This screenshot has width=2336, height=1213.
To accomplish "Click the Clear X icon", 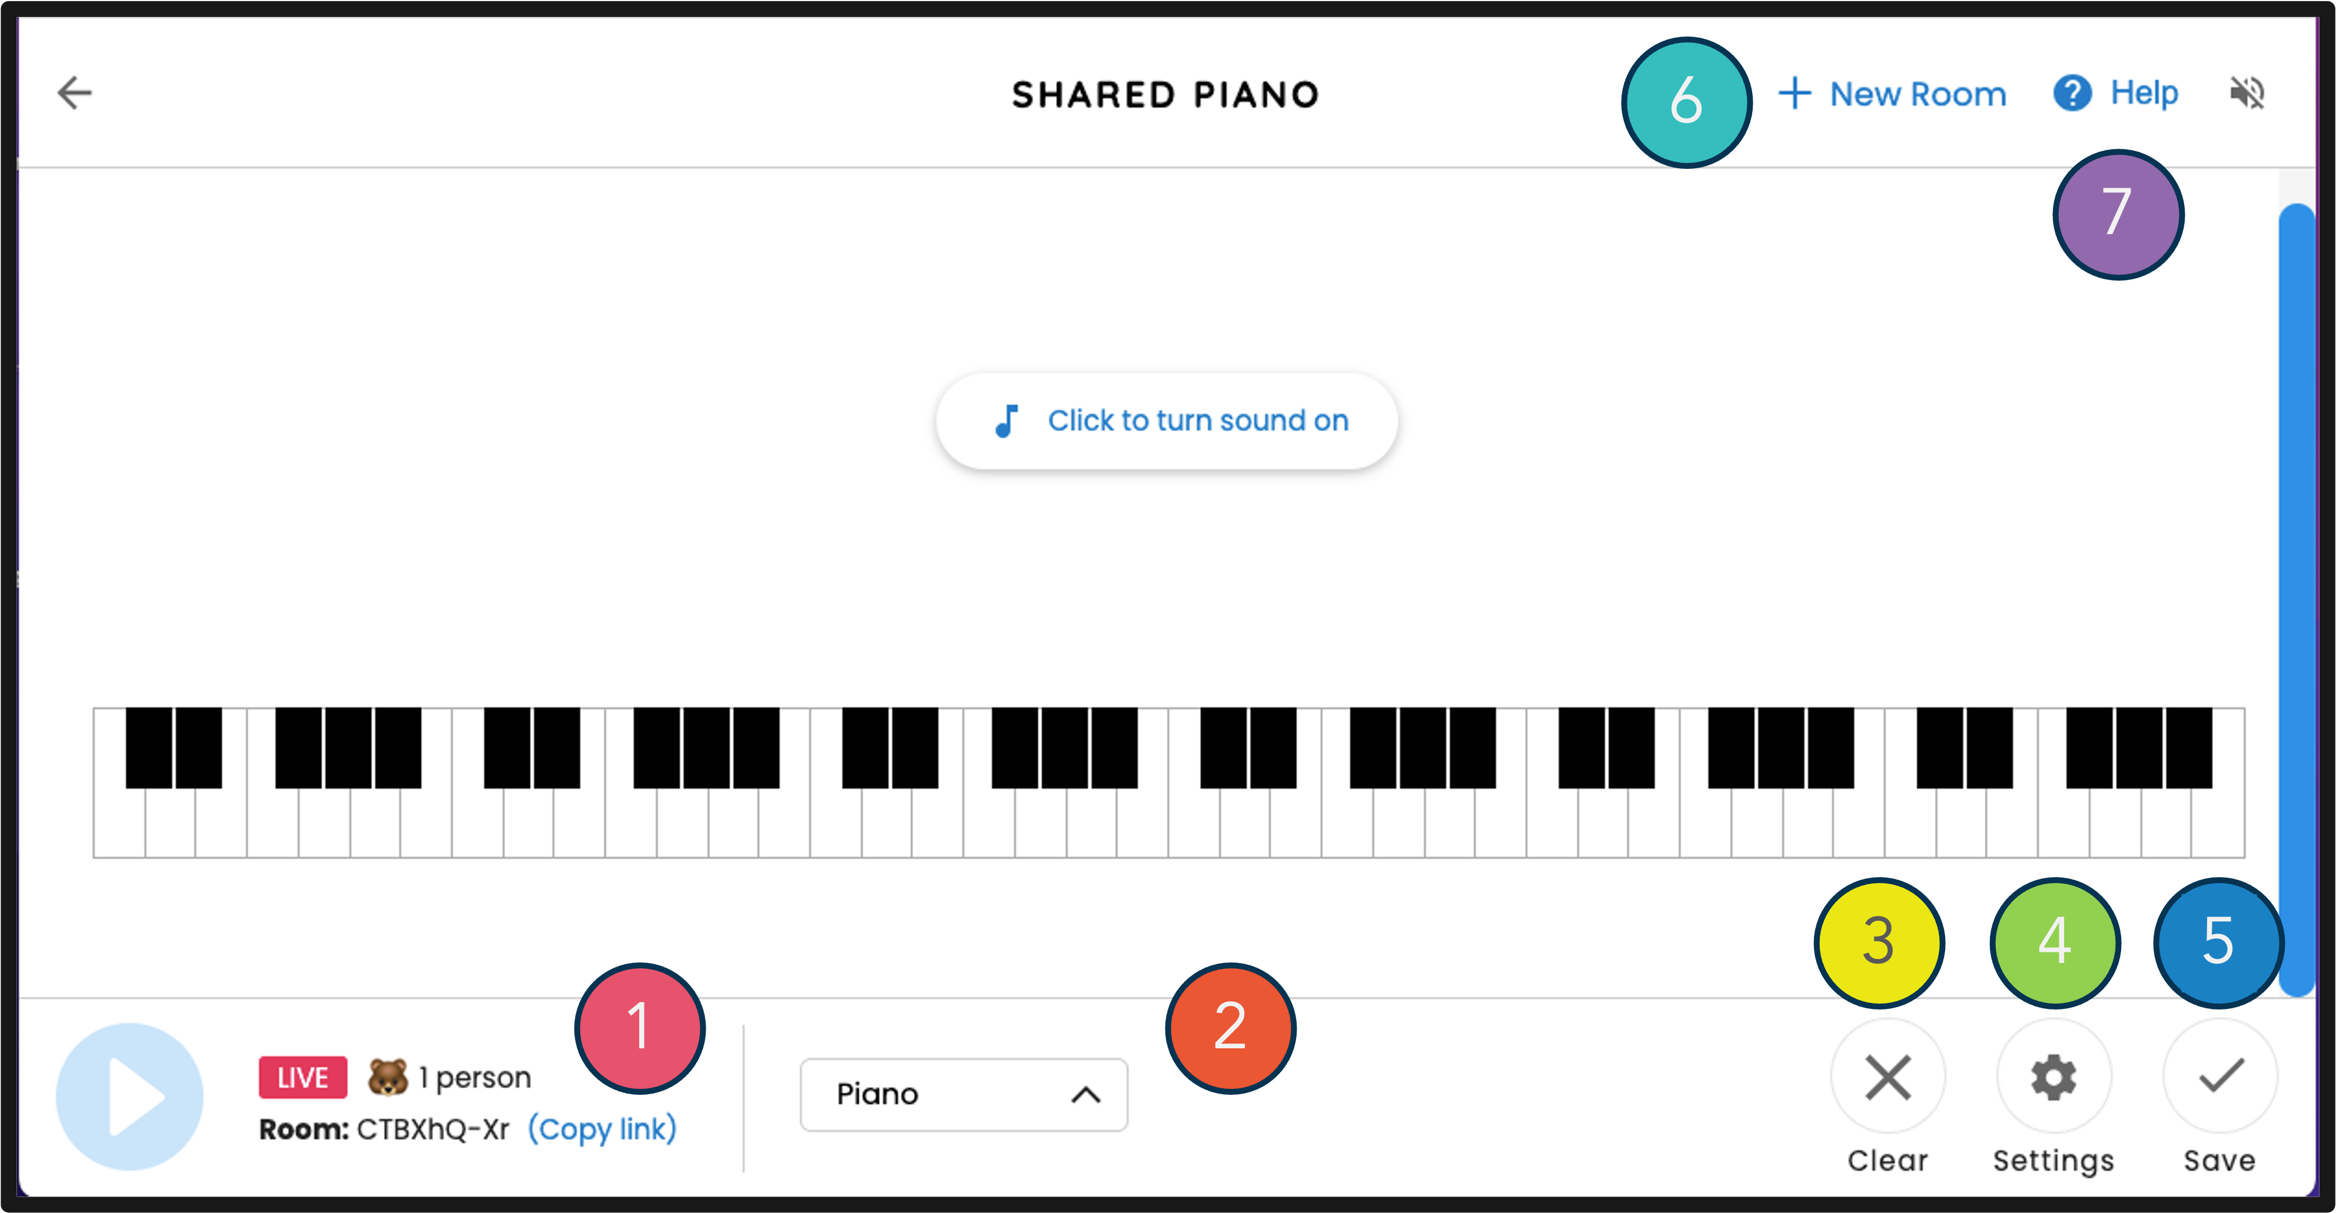I will [x=1888, y=1076].
